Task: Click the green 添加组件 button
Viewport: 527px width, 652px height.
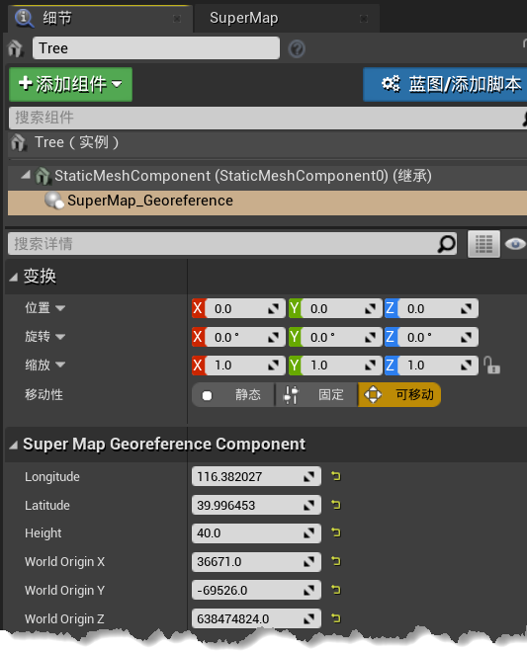Action: click(x=71, y=84)
